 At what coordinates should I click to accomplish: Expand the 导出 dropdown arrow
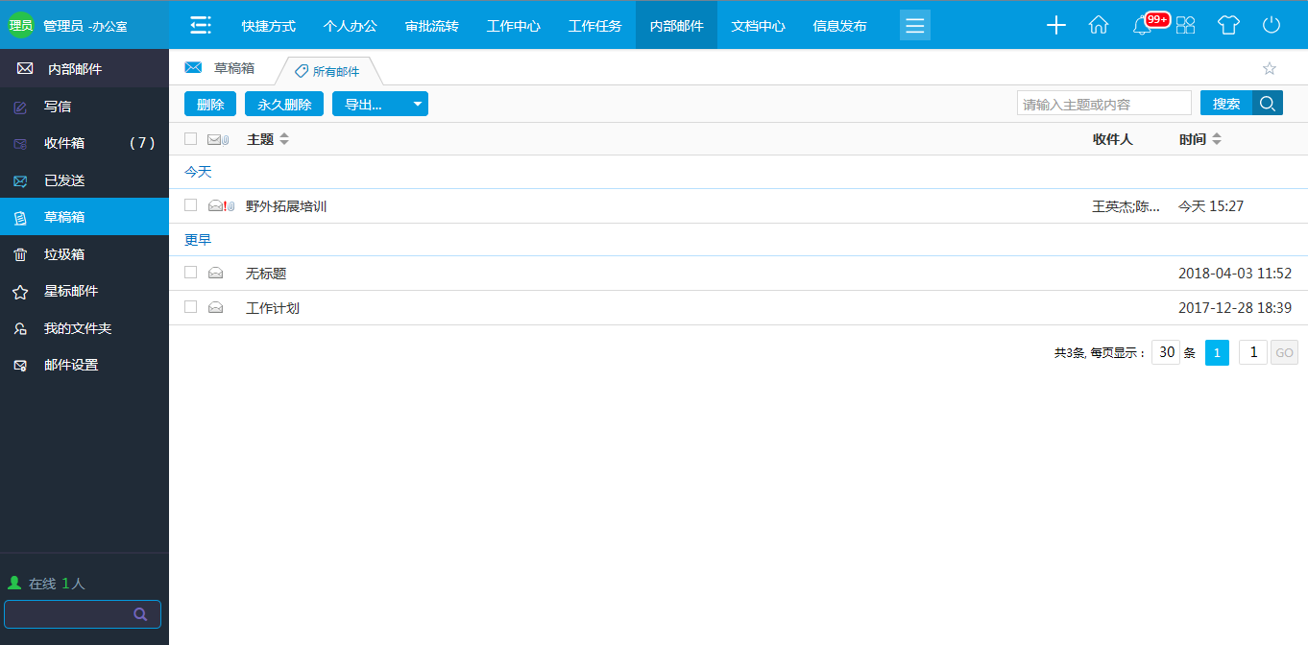coord(417,105)
